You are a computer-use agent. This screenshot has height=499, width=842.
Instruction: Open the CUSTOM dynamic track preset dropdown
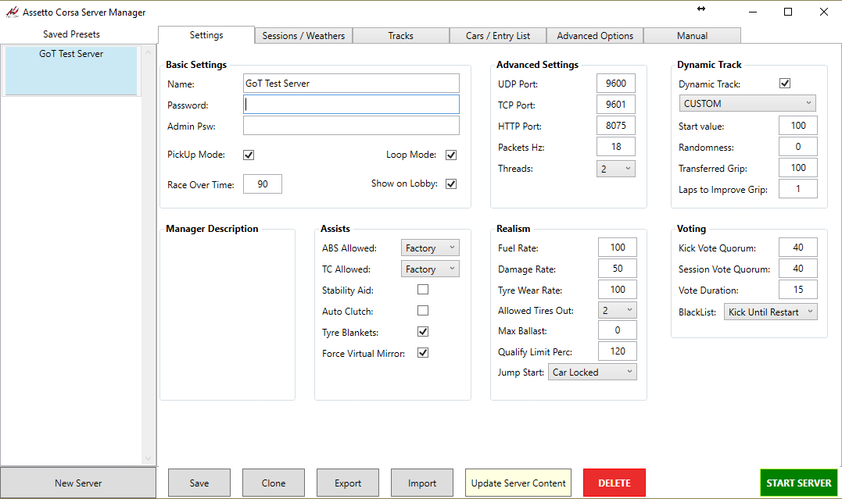point(747,103)
